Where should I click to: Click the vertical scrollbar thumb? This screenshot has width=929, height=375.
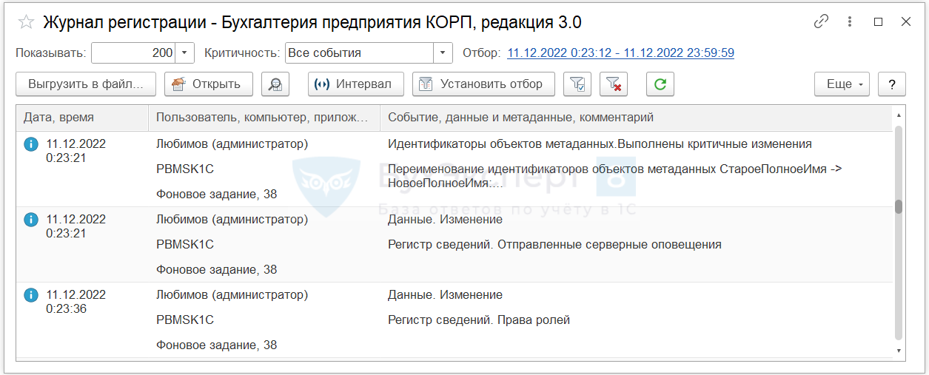pos(899,207)
